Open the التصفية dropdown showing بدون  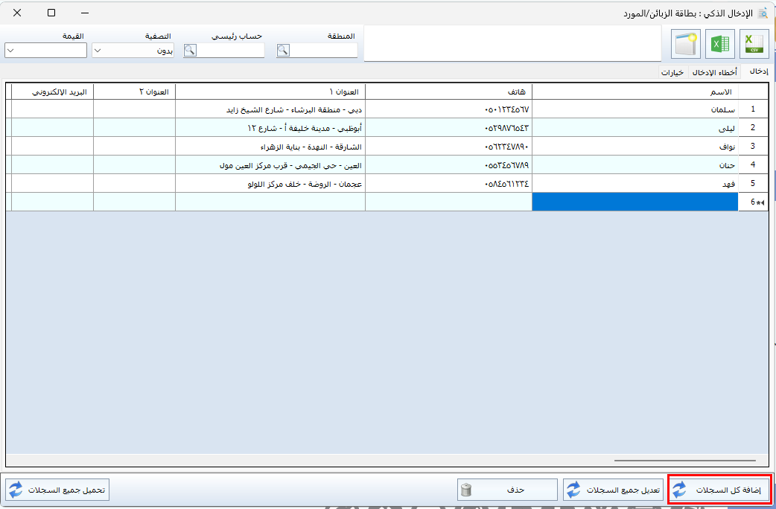pos(133,51)
